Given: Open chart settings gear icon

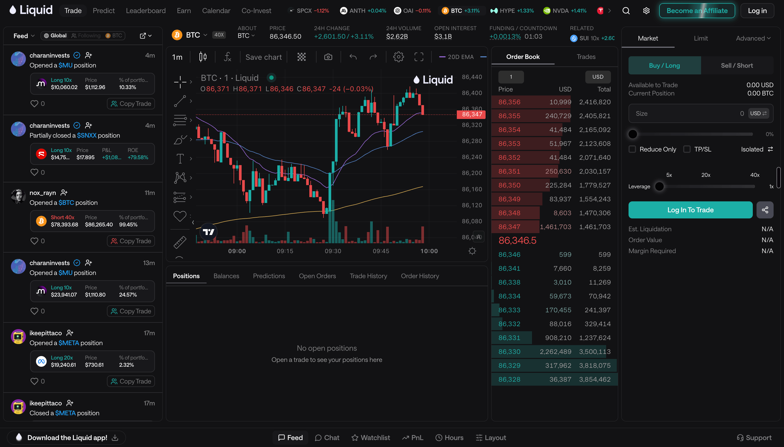Looking at the screenshot, I should [398, 57].
